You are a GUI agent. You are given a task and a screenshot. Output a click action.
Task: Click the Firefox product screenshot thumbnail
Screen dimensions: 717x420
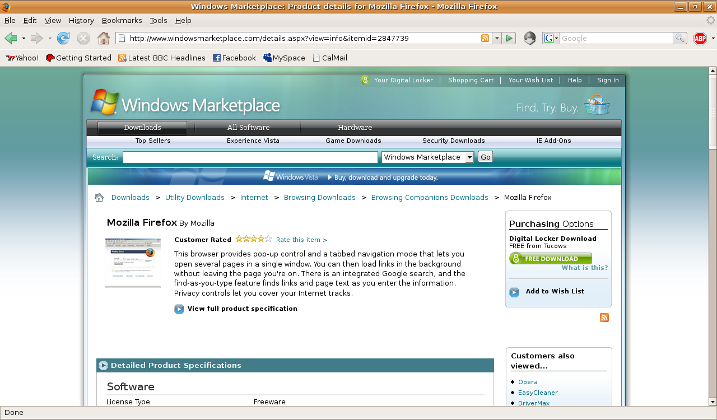pyautogui.click(x=133, y=263)
